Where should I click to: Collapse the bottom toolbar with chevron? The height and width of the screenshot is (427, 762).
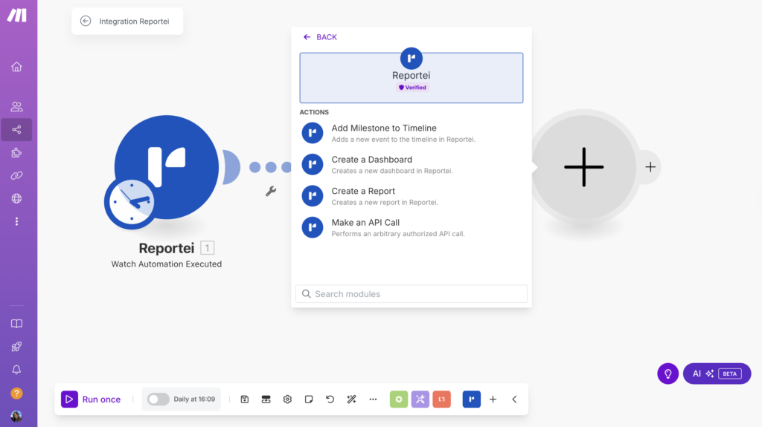pyautogui.click(x=514, y=400)
